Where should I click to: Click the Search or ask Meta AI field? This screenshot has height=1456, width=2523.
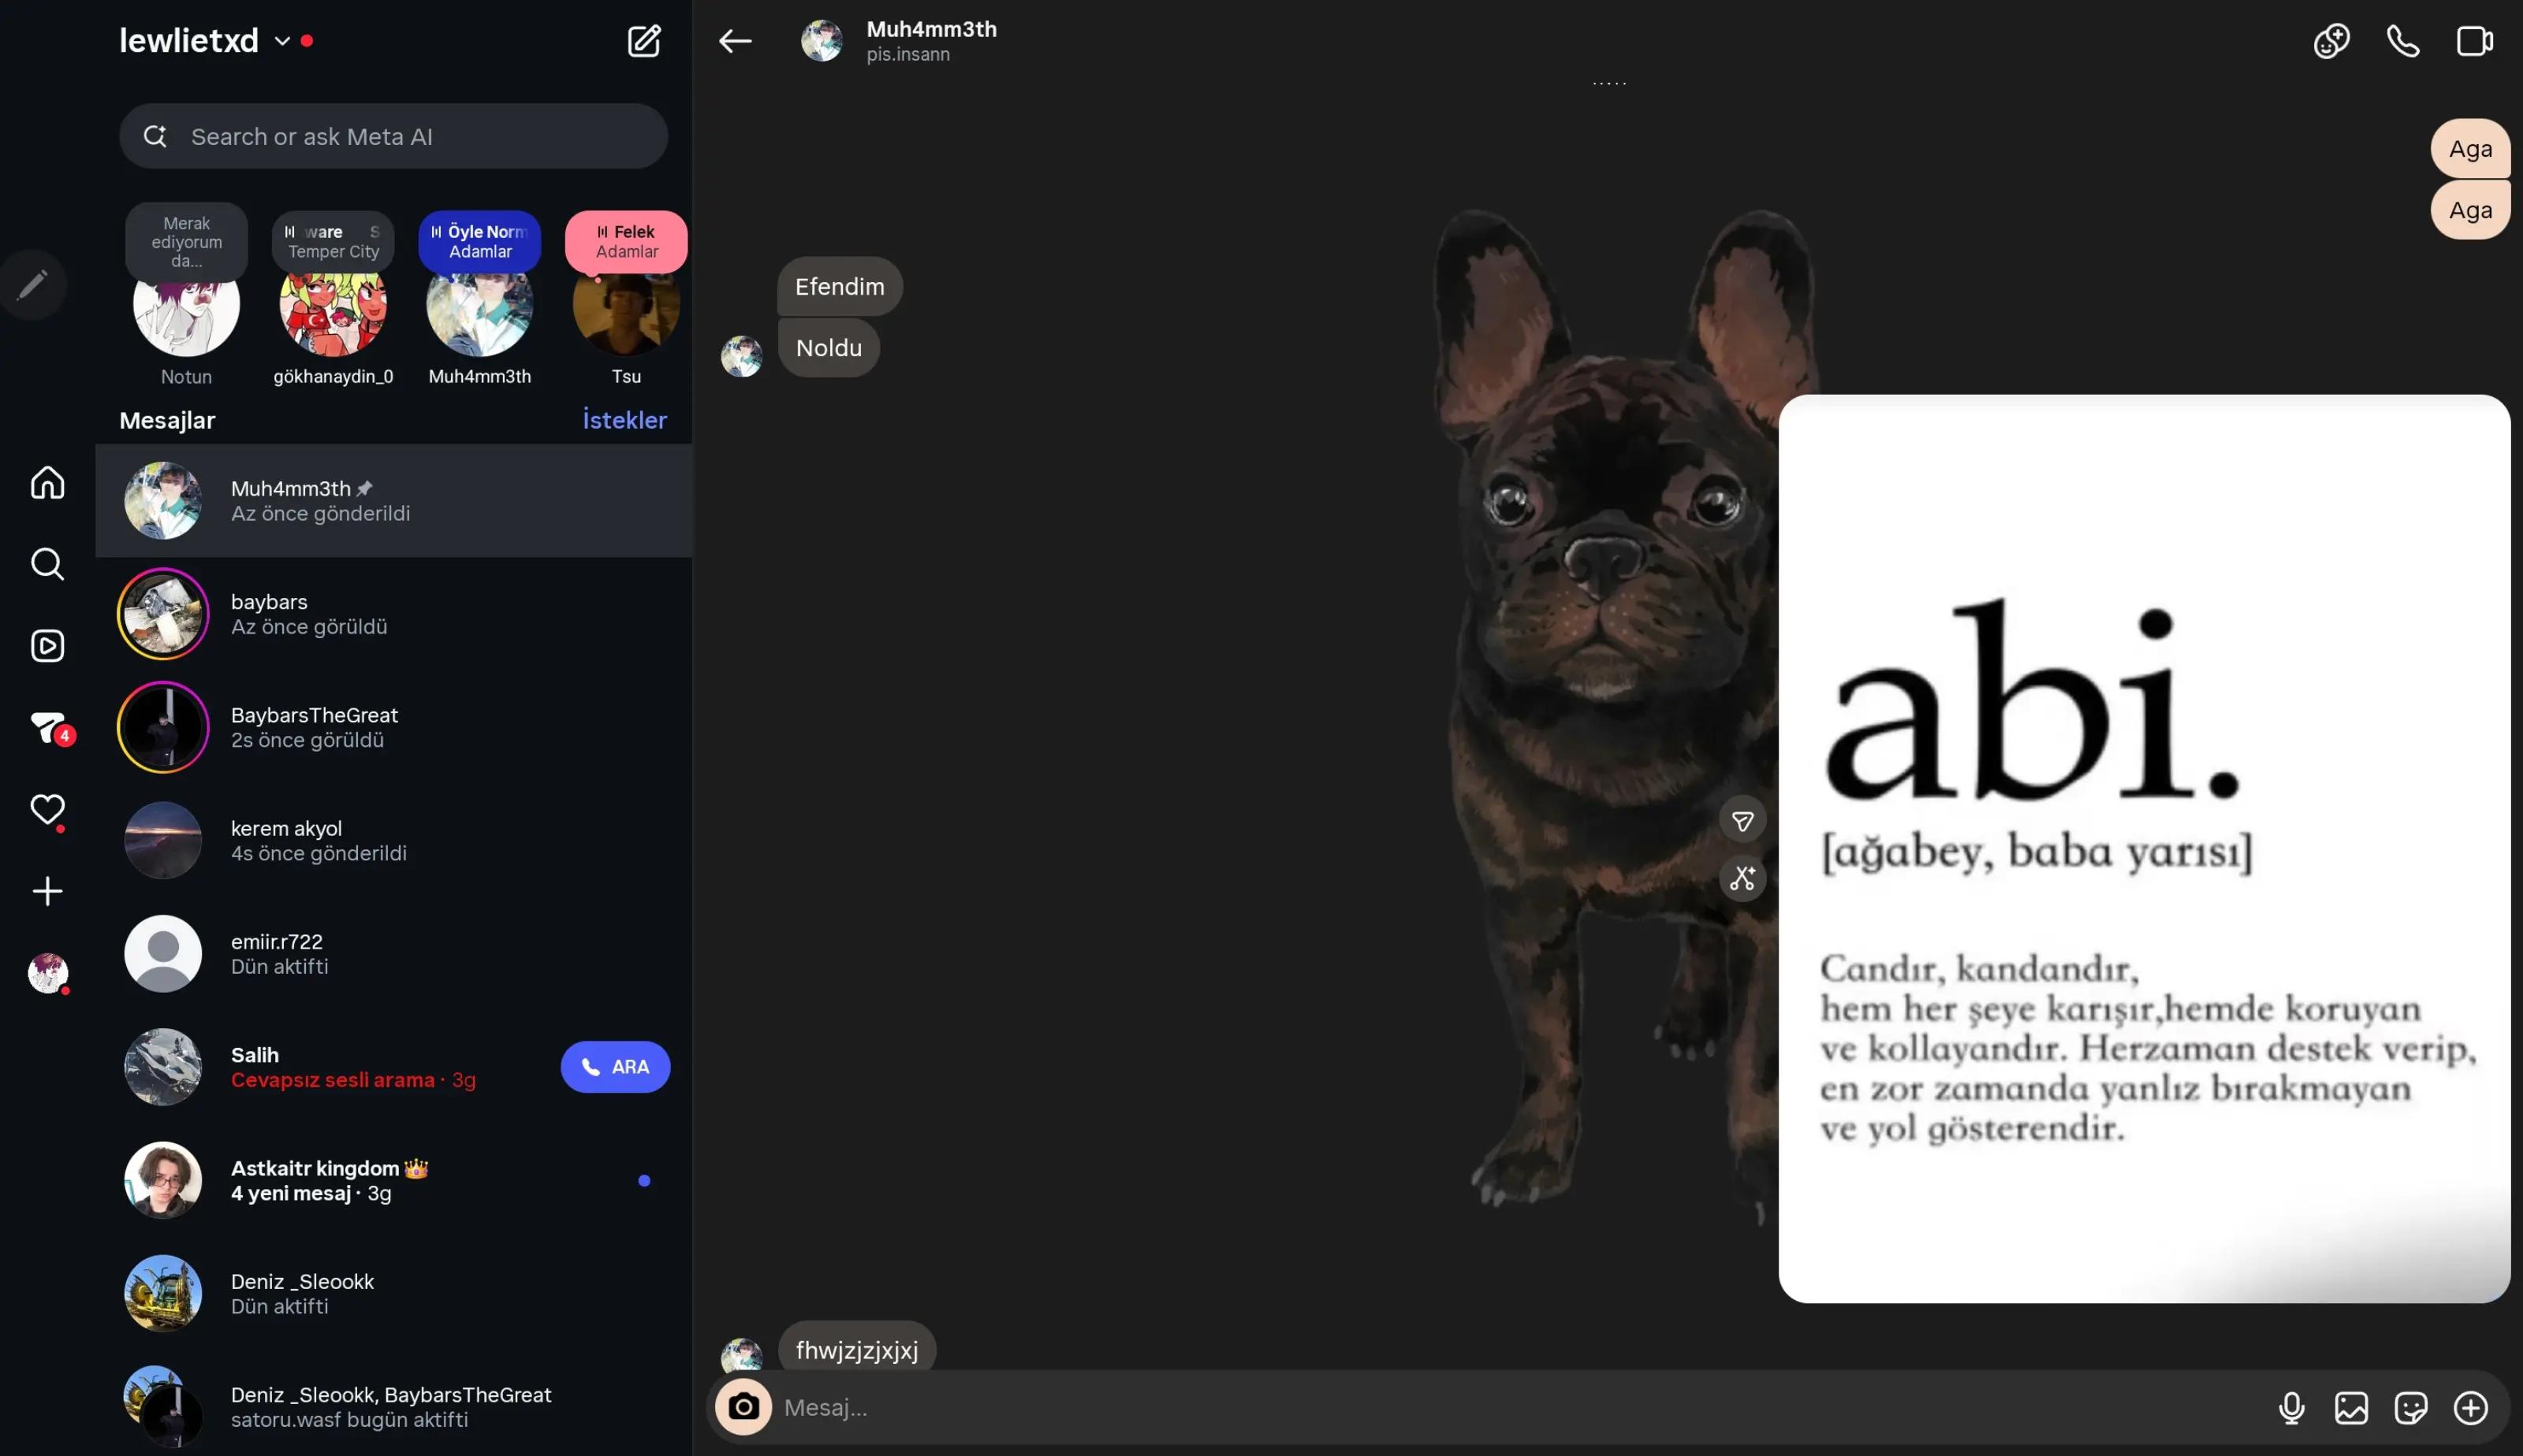pyautogui.click(x=393, y=136)
